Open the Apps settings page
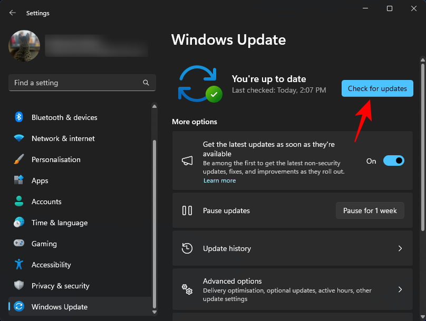Viewport: 426px width, 321px height. [x=40, y=181]
